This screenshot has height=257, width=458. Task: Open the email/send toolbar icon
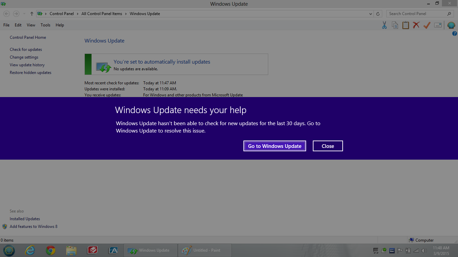pos(438,25)
